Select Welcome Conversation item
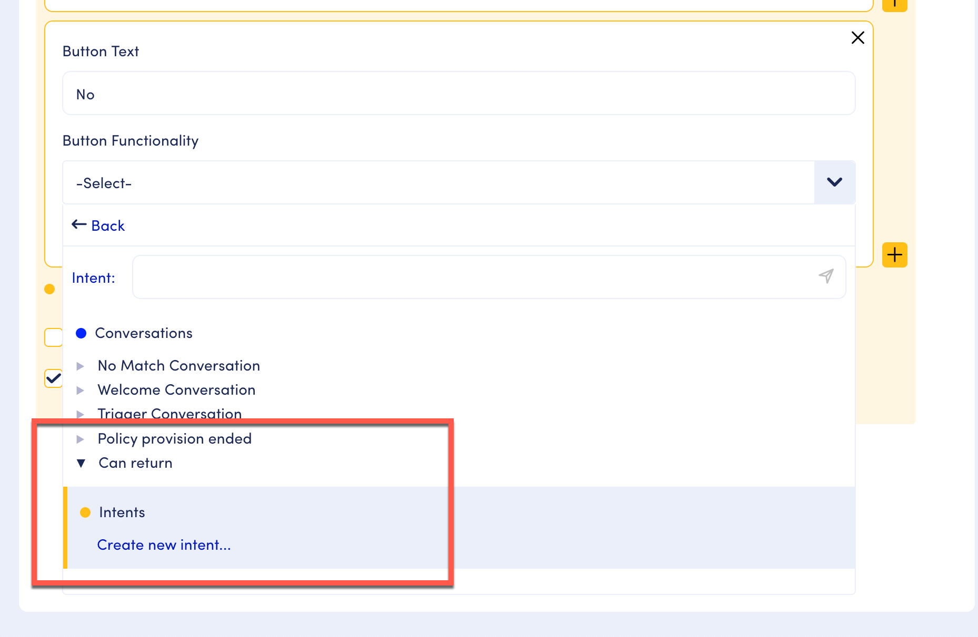978x637 pixels. [x=176, y=390]
